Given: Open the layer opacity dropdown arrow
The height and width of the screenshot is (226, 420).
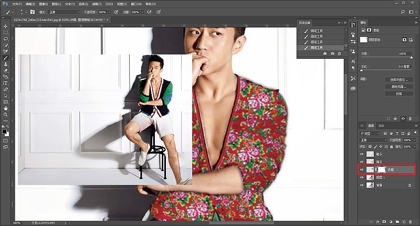Looking at the screenshot, I should (415, 140).
